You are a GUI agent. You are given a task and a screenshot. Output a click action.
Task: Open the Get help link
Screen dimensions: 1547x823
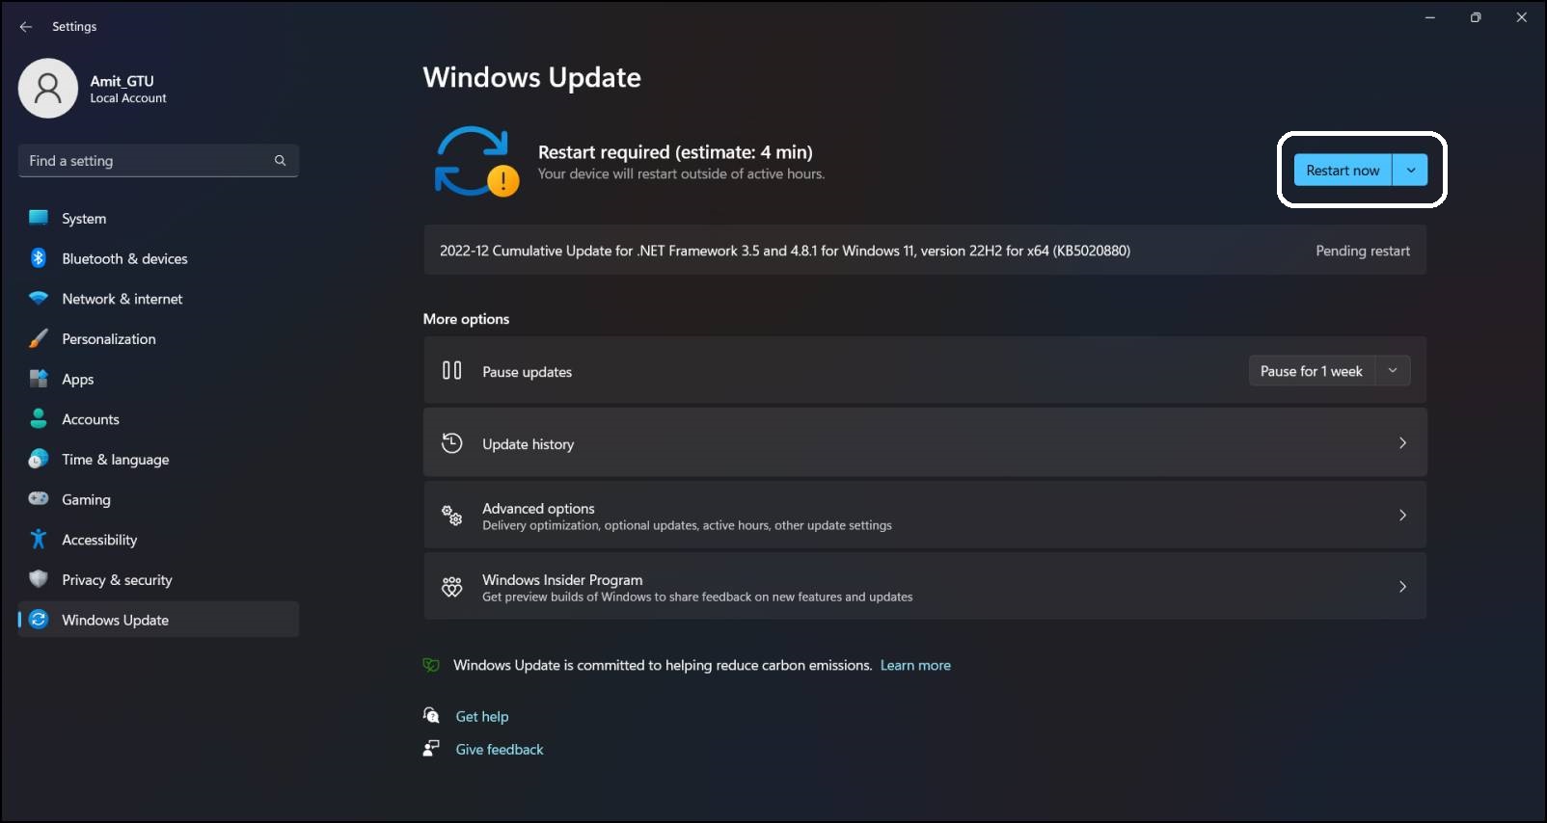point(482,716)
